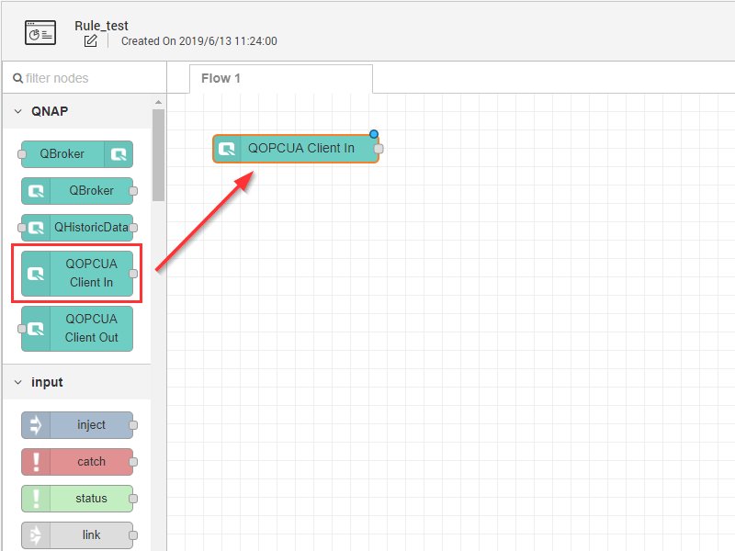The width and height of the screenshot is (735, 551).
Task: Click palette scrollbar up arrow
Action: pos(158,102)
